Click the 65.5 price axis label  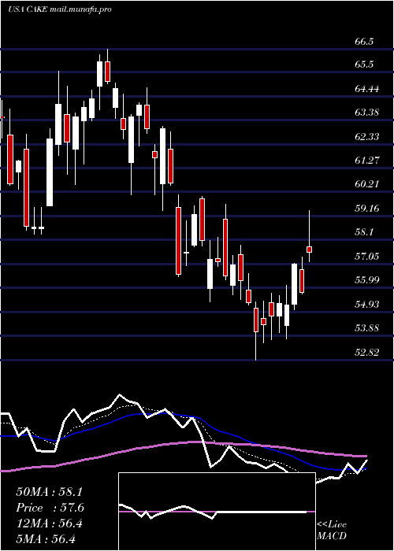point(364,65)
